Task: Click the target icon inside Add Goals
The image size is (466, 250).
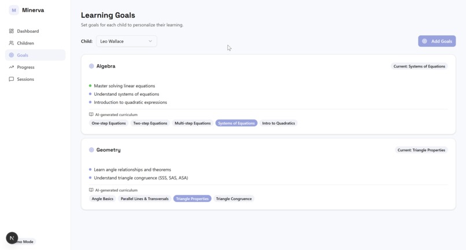Action: point(425,41)
